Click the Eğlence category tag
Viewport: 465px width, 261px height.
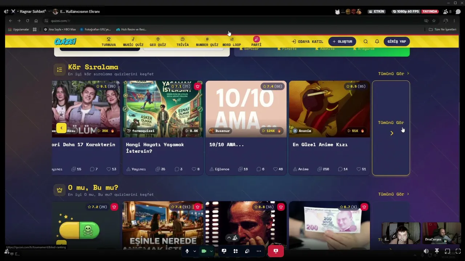220,169
